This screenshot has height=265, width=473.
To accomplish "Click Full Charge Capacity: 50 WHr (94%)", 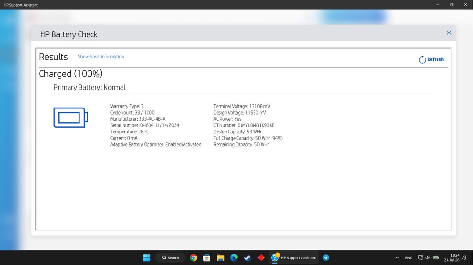I will [248, 138].
